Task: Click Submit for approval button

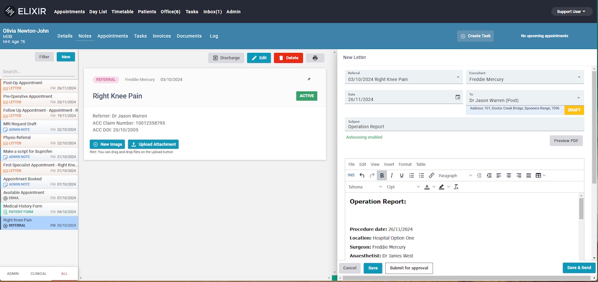Action: (409, 268)
